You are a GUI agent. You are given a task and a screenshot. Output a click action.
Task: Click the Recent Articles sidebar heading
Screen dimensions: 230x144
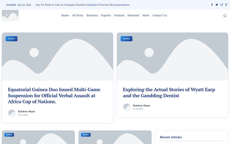click(x=171, y=137)
